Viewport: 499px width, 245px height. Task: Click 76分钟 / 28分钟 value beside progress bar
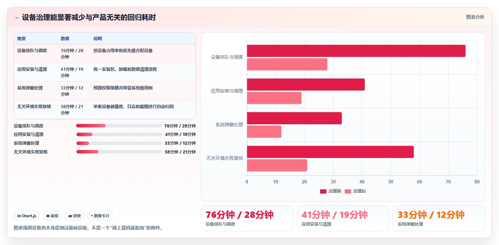pyautogui.click(x=180, y=126)
